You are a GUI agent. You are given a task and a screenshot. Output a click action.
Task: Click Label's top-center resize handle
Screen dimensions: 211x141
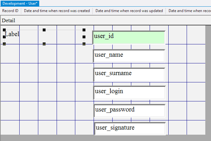pos(44,30)
